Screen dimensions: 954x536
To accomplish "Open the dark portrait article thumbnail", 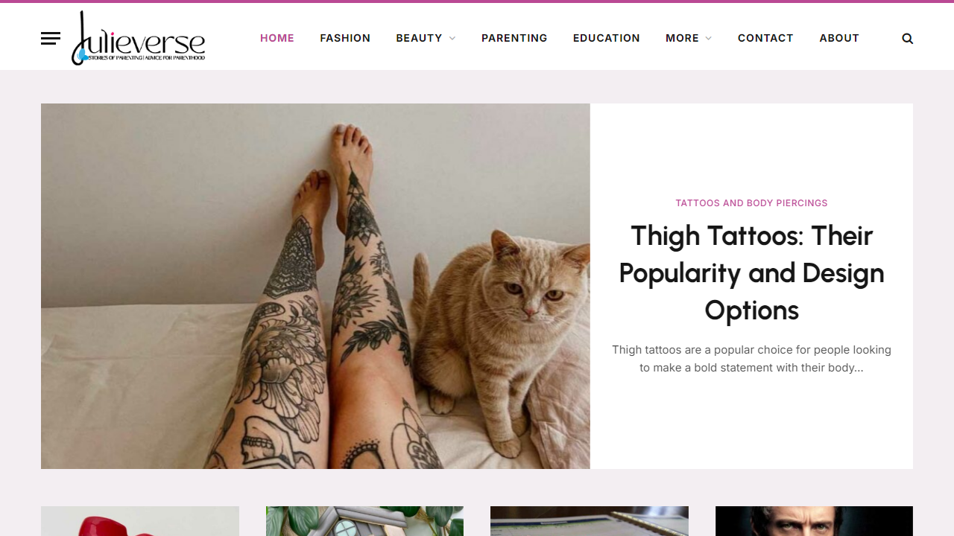I will point(814,521).
